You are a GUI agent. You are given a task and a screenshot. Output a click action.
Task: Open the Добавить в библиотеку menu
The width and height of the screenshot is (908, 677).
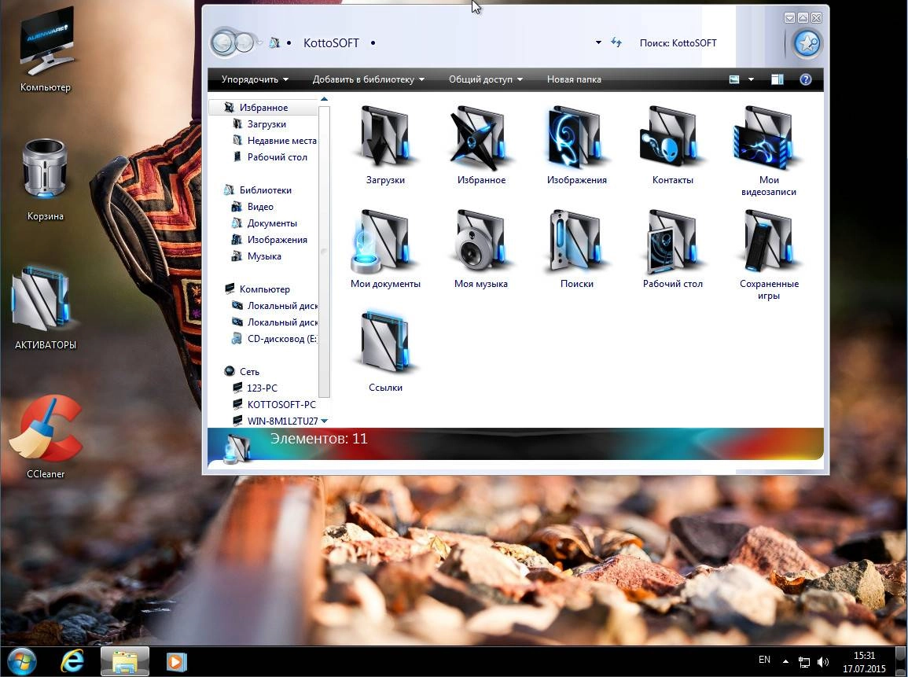pyautogui.click(x=368, y=79)
